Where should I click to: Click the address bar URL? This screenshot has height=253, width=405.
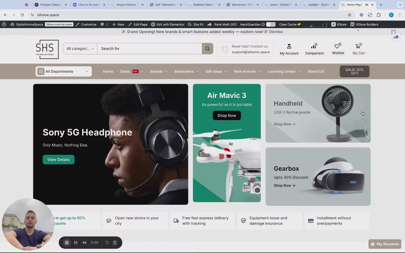(x=48, y=15)
